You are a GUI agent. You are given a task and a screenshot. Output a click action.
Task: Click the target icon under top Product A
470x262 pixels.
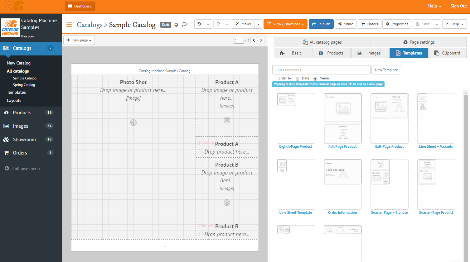tap(227, 120)
